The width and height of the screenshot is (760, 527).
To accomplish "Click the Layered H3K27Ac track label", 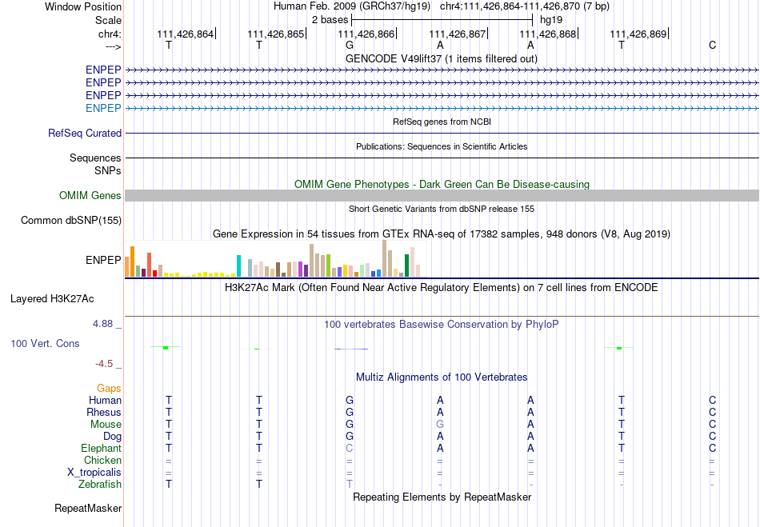I will 52,299.
